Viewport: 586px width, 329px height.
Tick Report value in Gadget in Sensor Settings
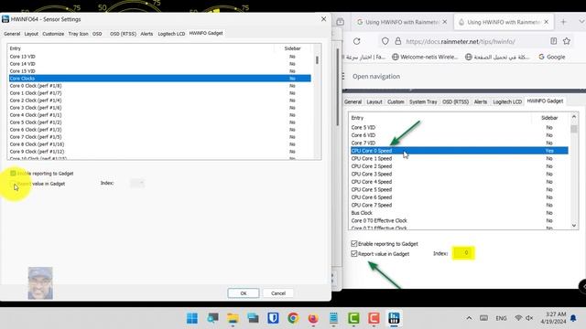point(13,184)
